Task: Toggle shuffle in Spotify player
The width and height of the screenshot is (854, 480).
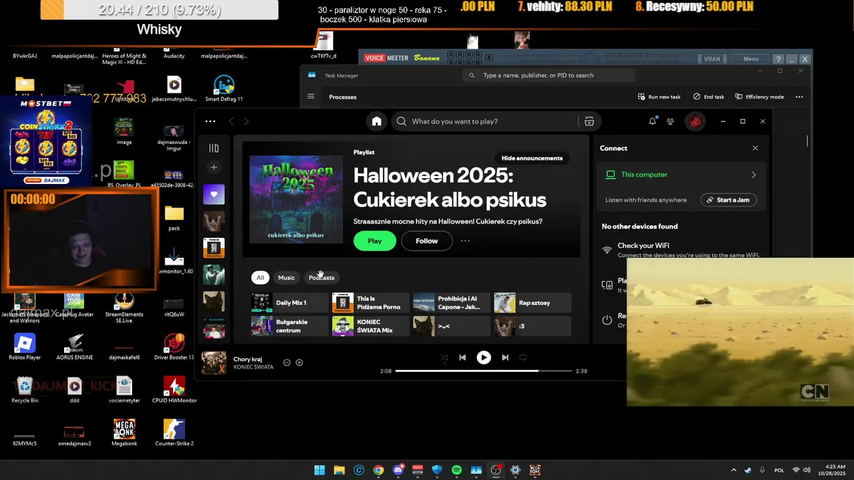Action: (444, 357)
